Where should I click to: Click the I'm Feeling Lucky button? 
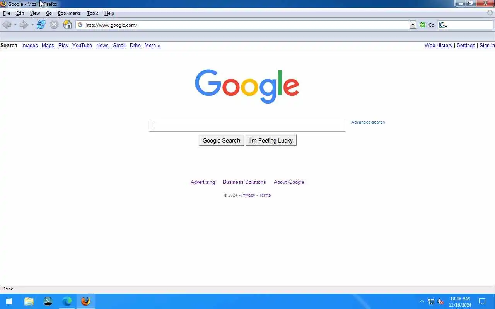(x=271, y=141)
